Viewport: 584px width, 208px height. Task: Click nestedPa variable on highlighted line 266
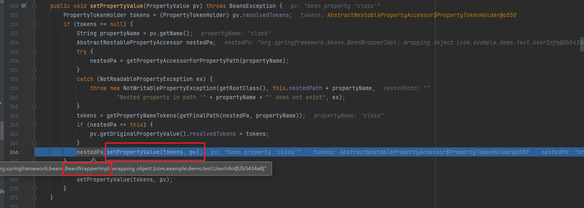coord(90,152)
